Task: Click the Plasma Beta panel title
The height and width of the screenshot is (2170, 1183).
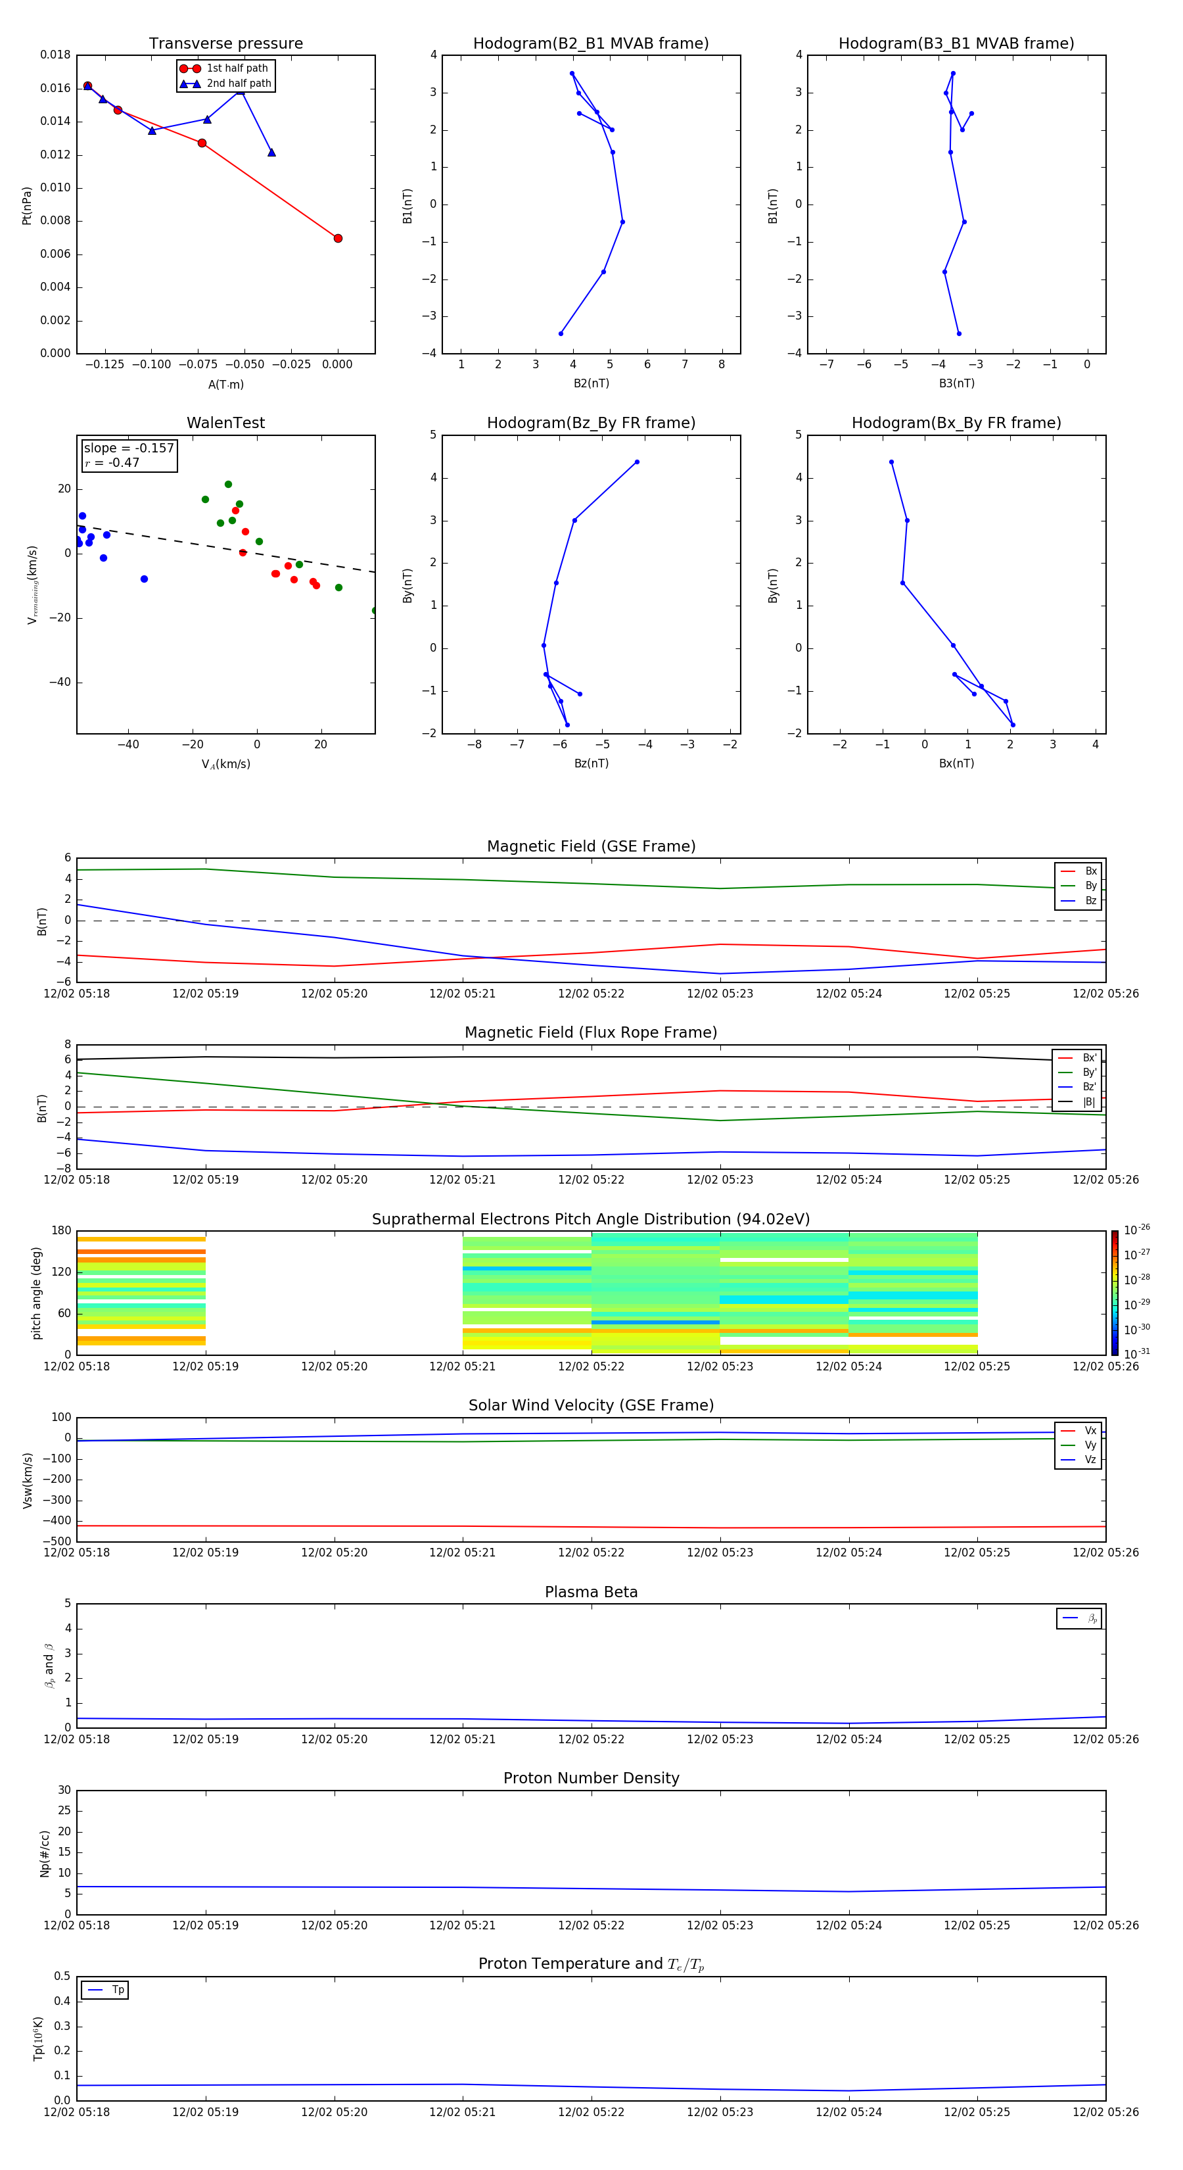Action: tap(591, 1592)
